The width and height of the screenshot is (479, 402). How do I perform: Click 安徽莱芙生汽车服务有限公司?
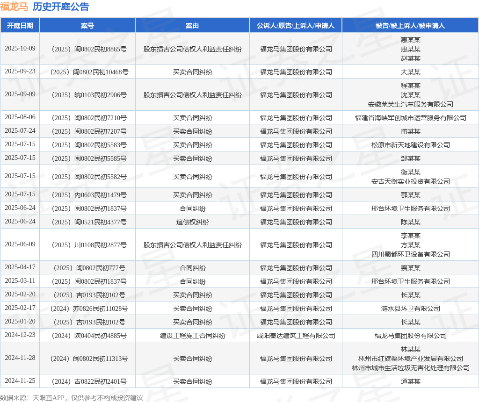tap(411, 104)
